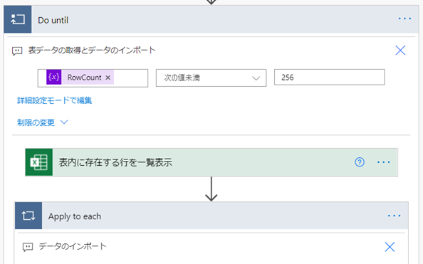Remove the RowCount token
The height and width of the screenshot is (264, 423).
[x=108, y=78]
